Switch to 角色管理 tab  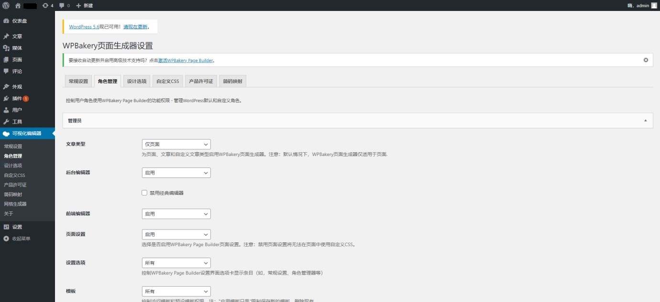pos(108,81)
